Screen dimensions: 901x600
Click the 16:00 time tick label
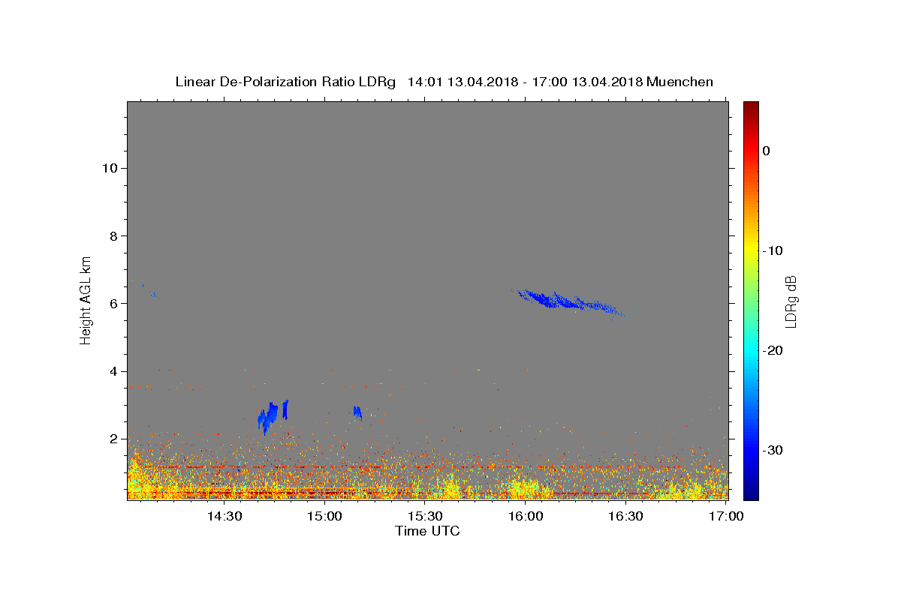coord(526,516)
